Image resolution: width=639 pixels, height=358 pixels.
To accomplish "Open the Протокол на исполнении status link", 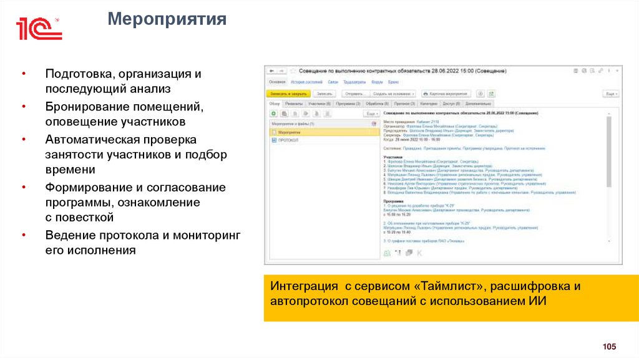I will point(525,148).
